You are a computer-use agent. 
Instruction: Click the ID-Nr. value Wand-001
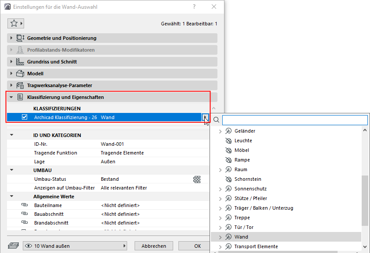pos(112,144)
